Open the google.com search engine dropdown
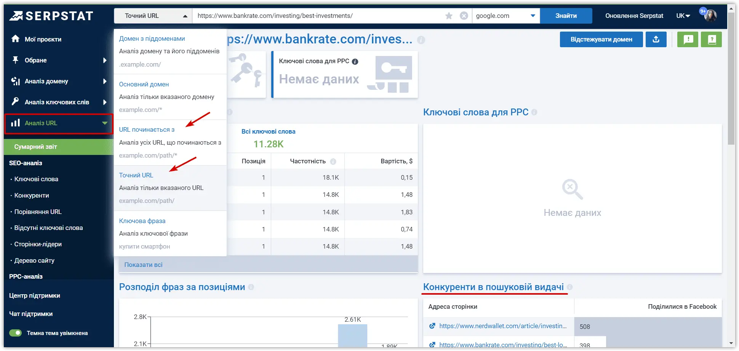This screenshot has width=739, height=351. click(x=505, y=16)
